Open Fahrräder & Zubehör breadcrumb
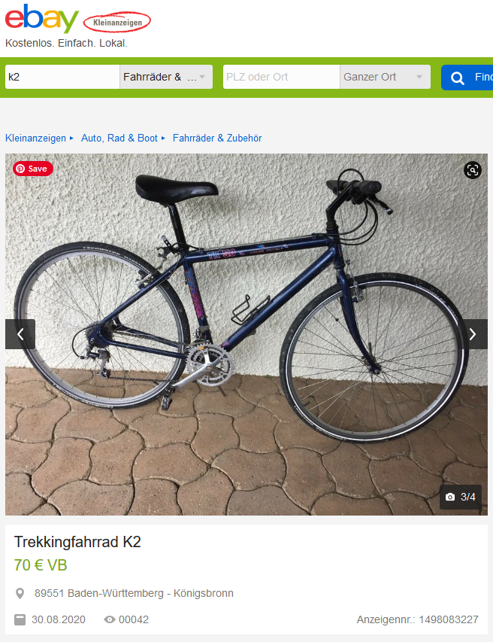This screenshot has width=493, height=642. point(217,138)
